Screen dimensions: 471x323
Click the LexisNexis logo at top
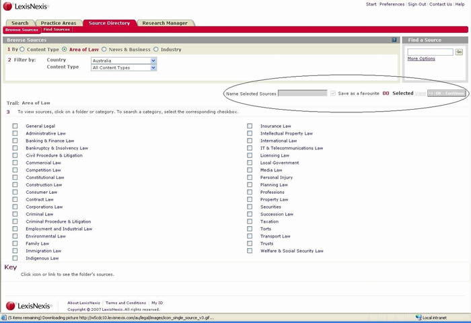26,6
